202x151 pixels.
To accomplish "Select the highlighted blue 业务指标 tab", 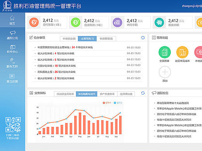I will (87, 94).
